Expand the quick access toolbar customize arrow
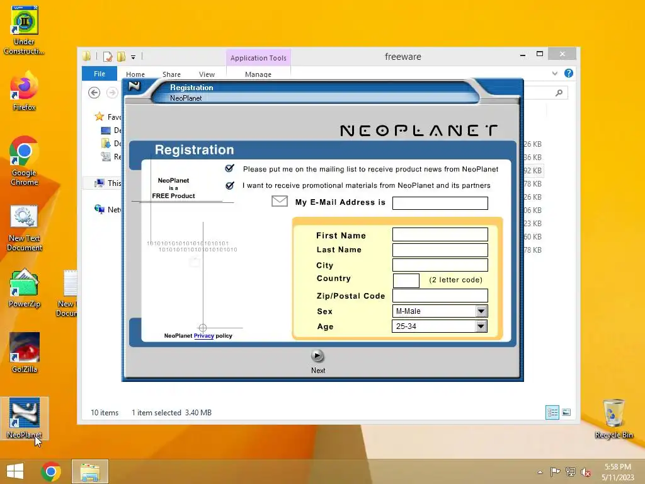The height and width of the screenshot is (484, 645). [134, 57]
